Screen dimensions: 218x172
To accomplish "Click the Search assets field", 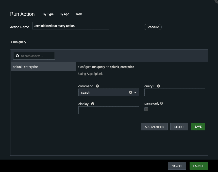I will (x=34, y=56).
